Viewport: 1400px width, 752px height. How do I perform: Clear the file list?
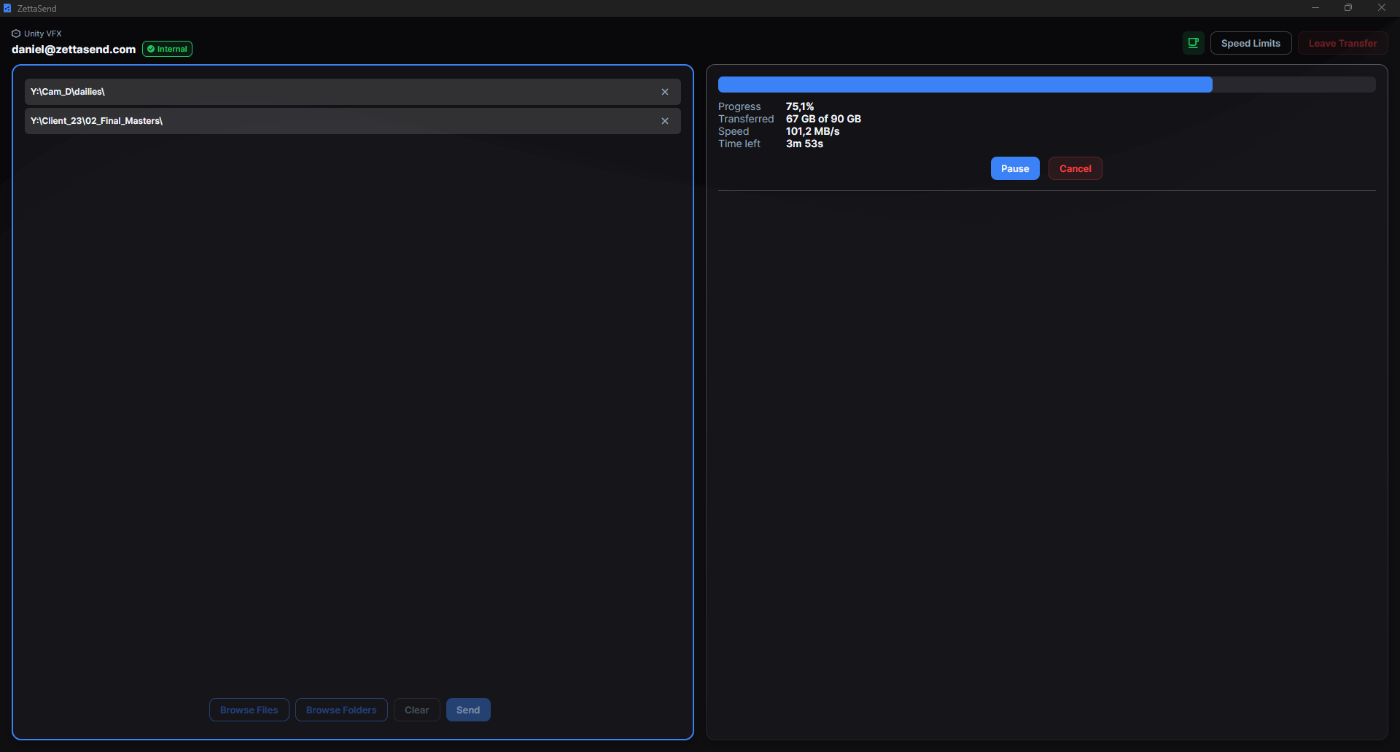tap(417, 710)
